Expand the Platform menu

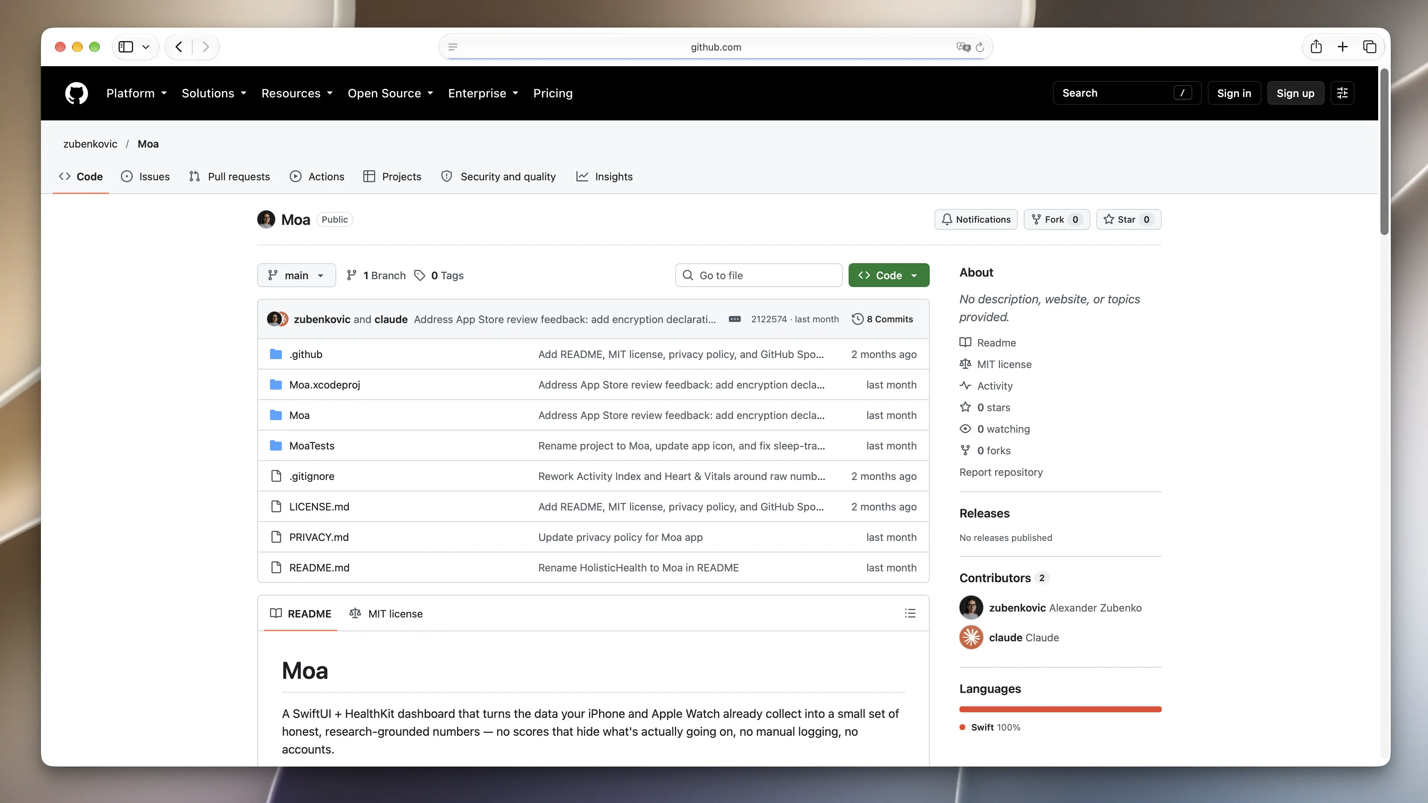(136, 93)
